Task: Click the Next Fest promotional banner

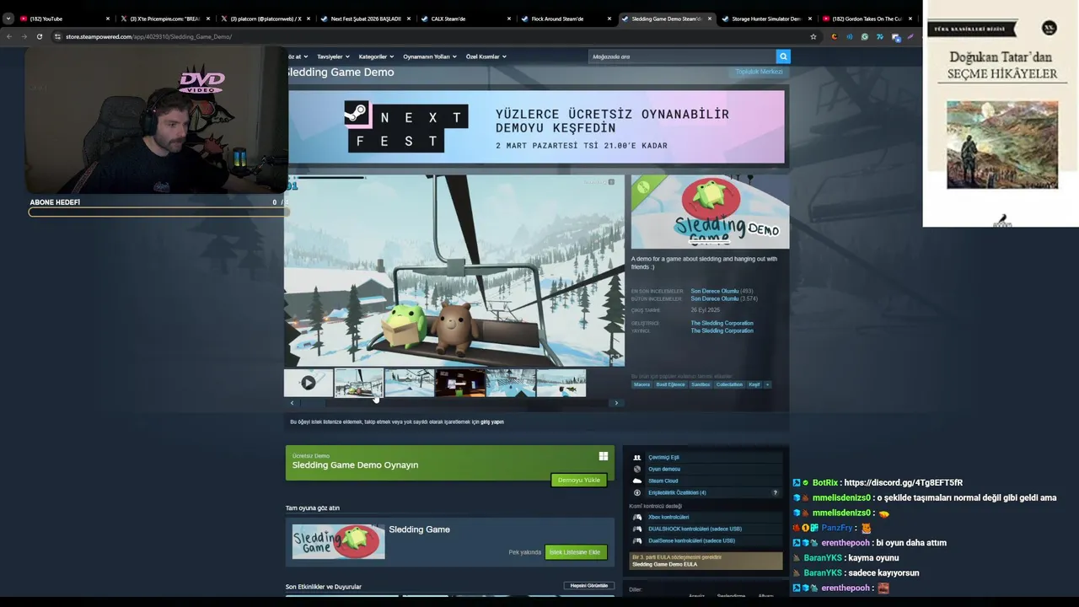Action: [536, 126]
